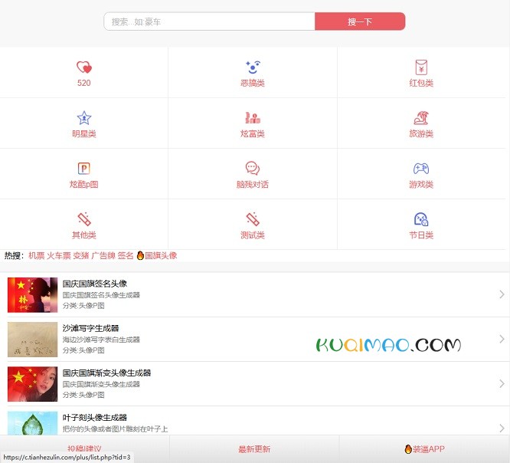510x463 pixels.
Task: Open the 脑残对话 chat bubble icon
Action: coord(253,169)
